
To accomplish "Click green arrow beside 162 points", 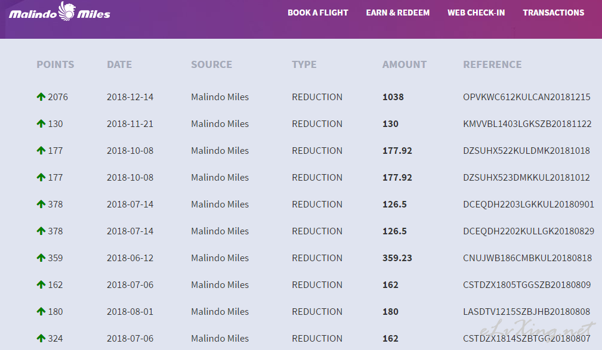I will [41, 284].
